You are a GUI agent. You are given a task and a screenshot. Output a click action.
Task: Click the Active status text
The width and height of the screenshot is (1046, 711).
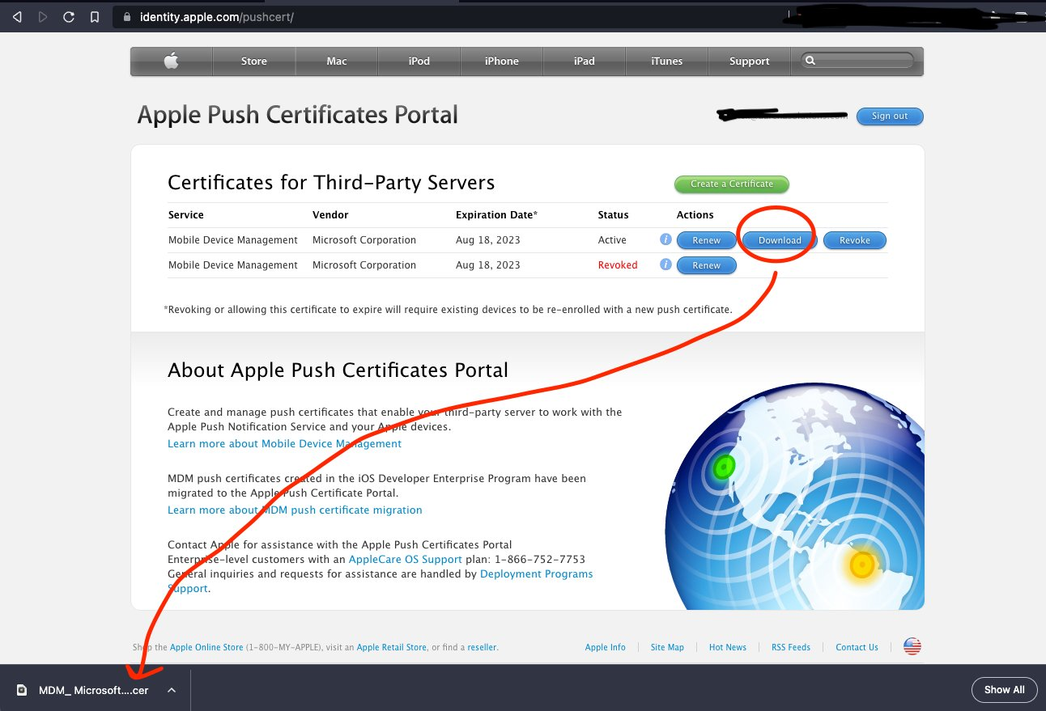tap(612, 239)
